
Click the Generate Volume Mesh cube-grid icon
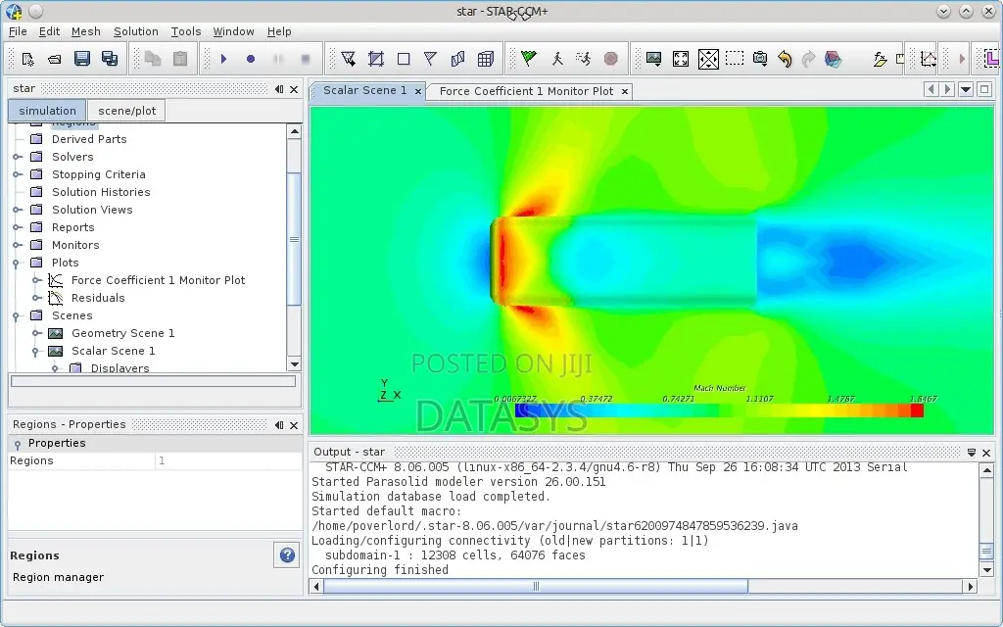(x=486, y=59)
